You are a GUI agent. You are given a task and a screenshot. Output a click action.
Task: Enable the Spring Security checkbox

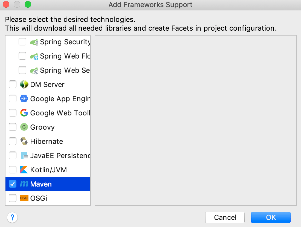[x=22, y=42]
